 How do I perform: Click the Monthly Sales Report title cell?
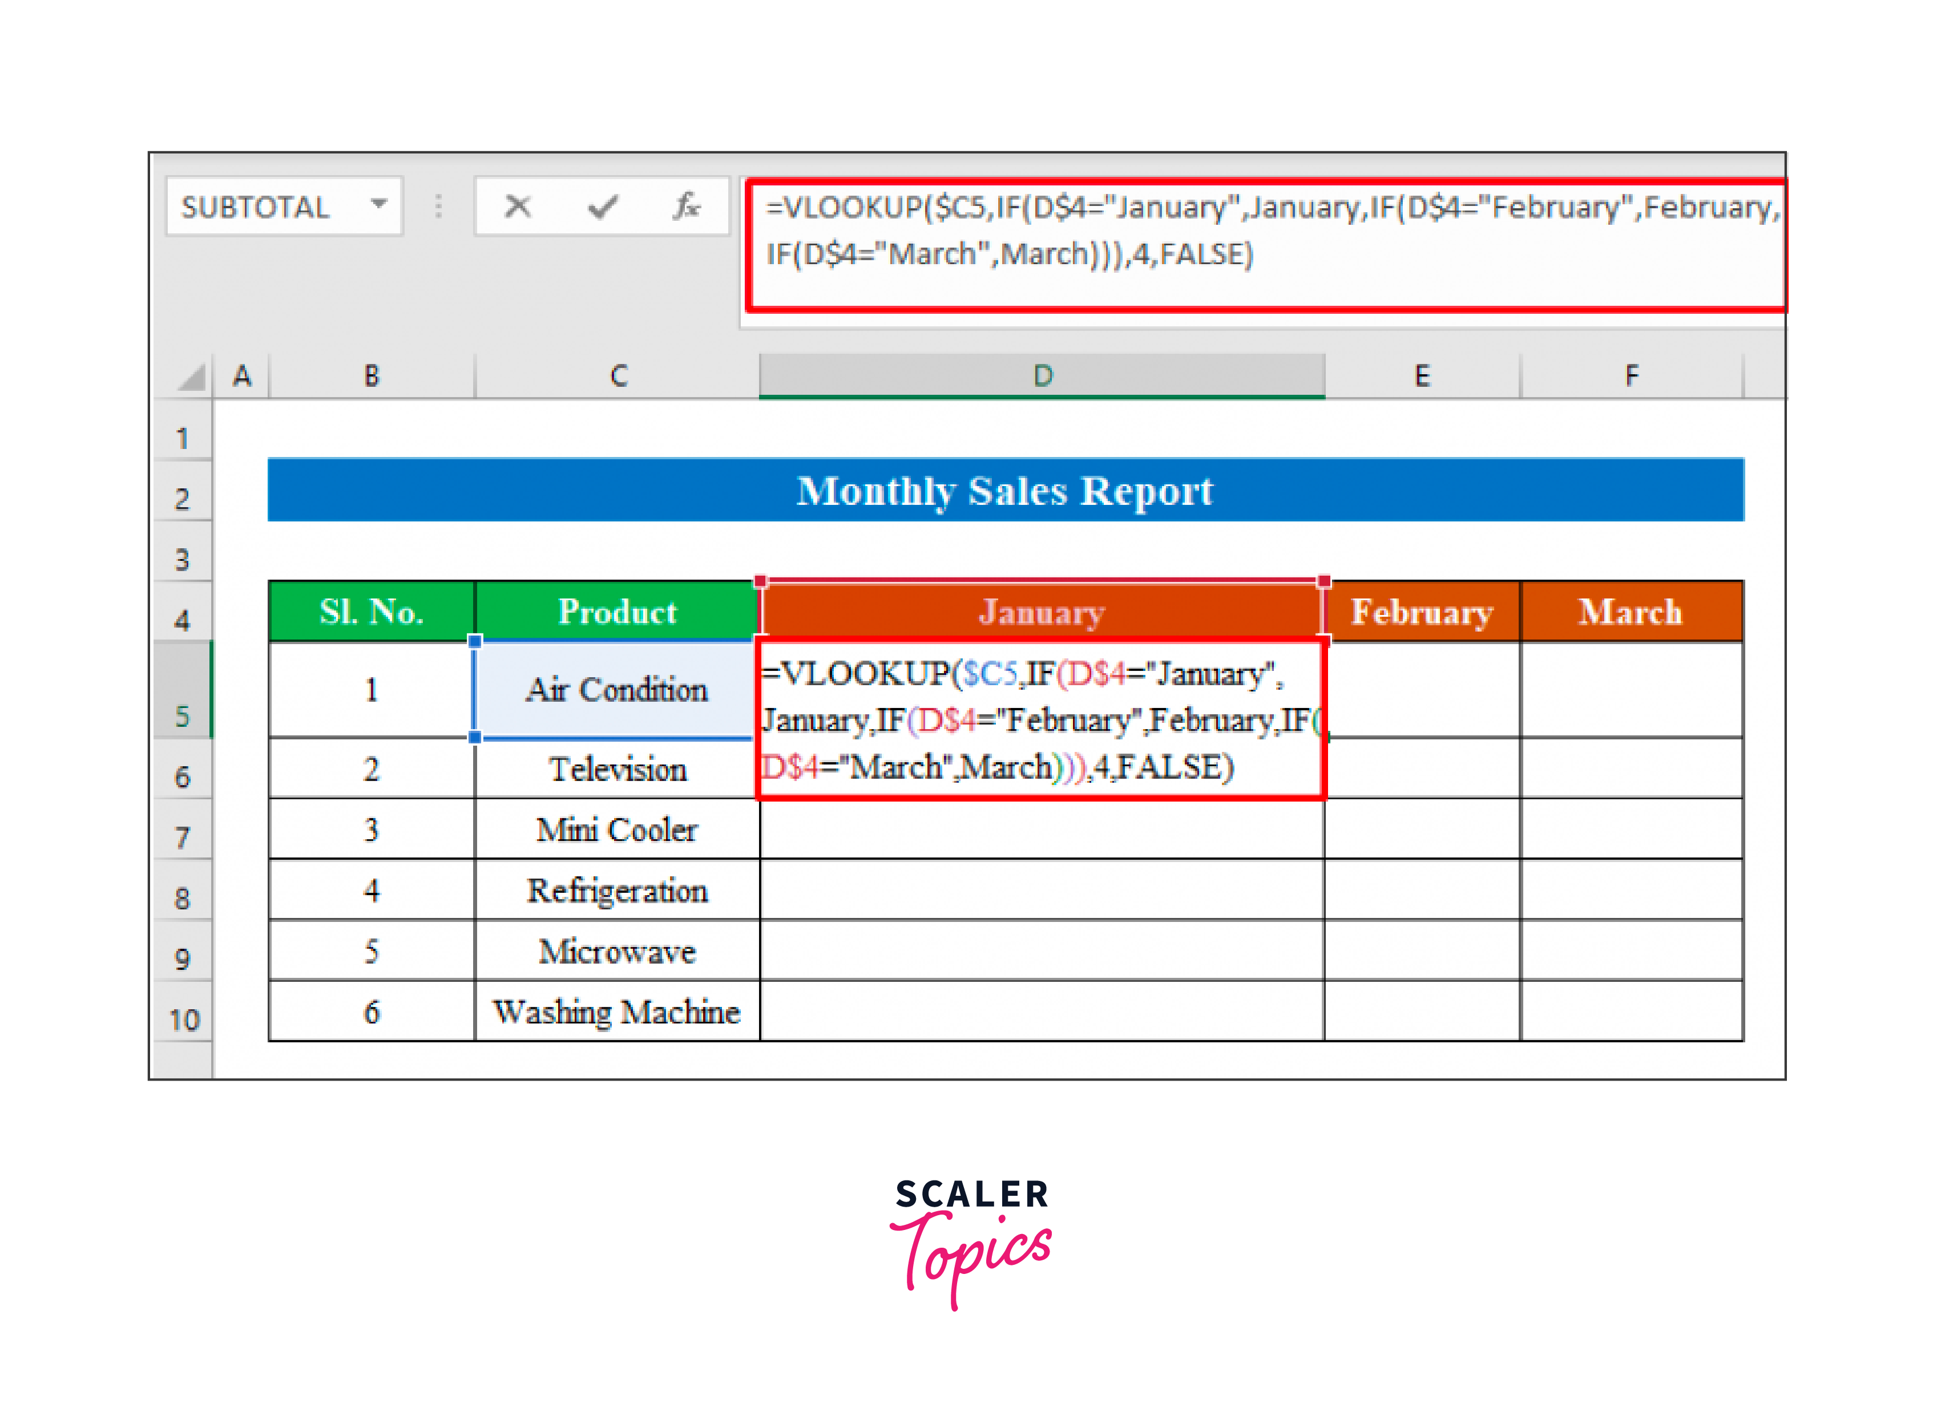click(1005, 490)
